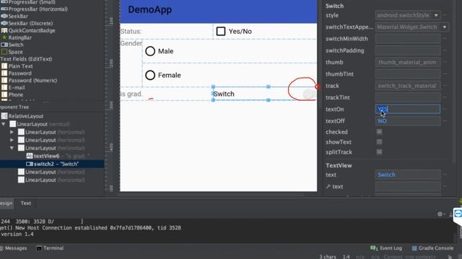Click the Switch label in preview
Screen dimensions: 462x259
click(x=224, y=94)
